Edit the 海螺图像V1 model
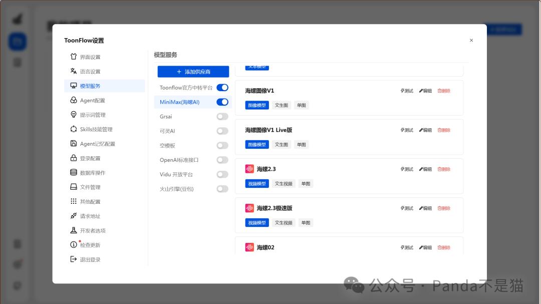The height and width of the screenshot is (304, 541). tap(425, 91)
